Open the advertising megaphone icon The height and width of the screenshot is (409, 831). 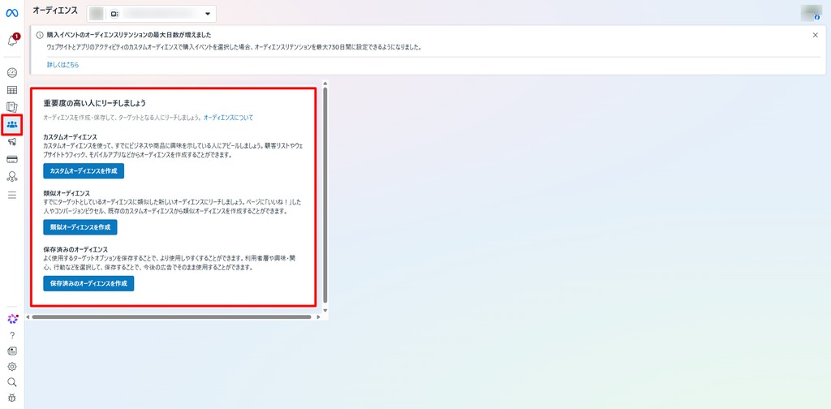coord(12,142)
